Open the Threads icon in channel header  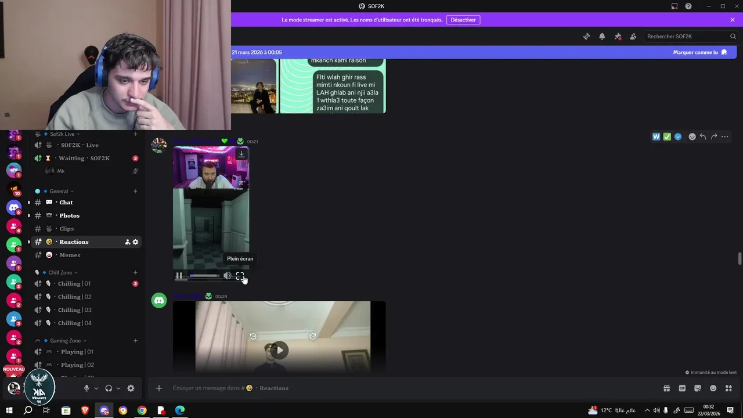click(587, 36)
